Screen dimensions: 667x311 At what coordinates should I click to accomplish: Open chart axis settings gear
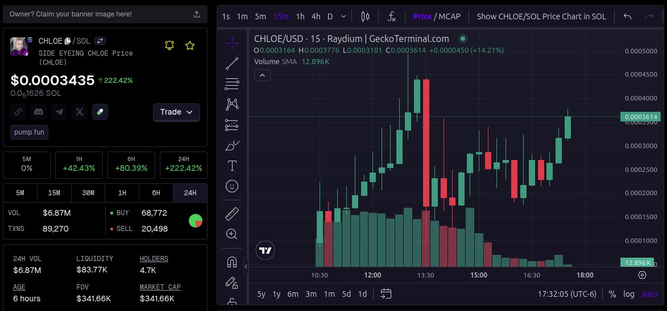pos(643,275)
